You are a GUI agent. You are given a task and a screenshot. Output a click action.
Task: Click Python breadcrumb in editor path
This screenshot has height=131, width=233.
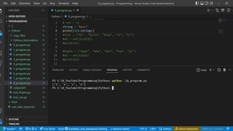point(56,16)
